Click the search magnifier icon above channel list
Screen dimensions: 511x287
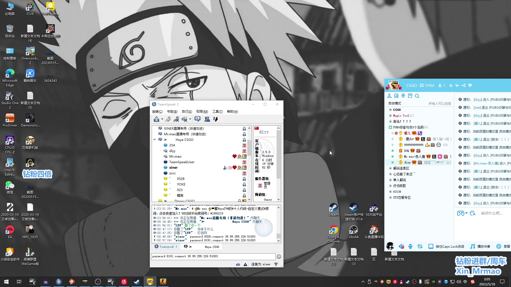pos(417,96)
